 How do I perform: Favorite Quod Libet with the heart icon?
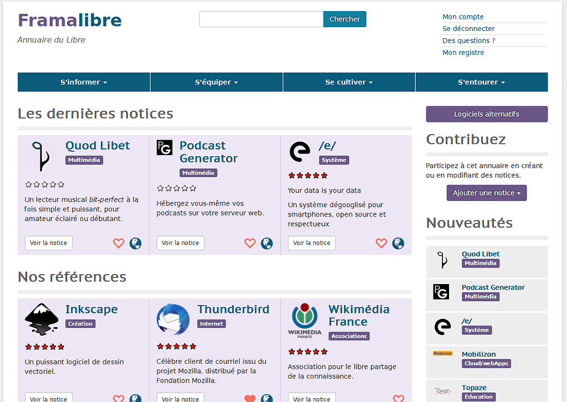118,243
